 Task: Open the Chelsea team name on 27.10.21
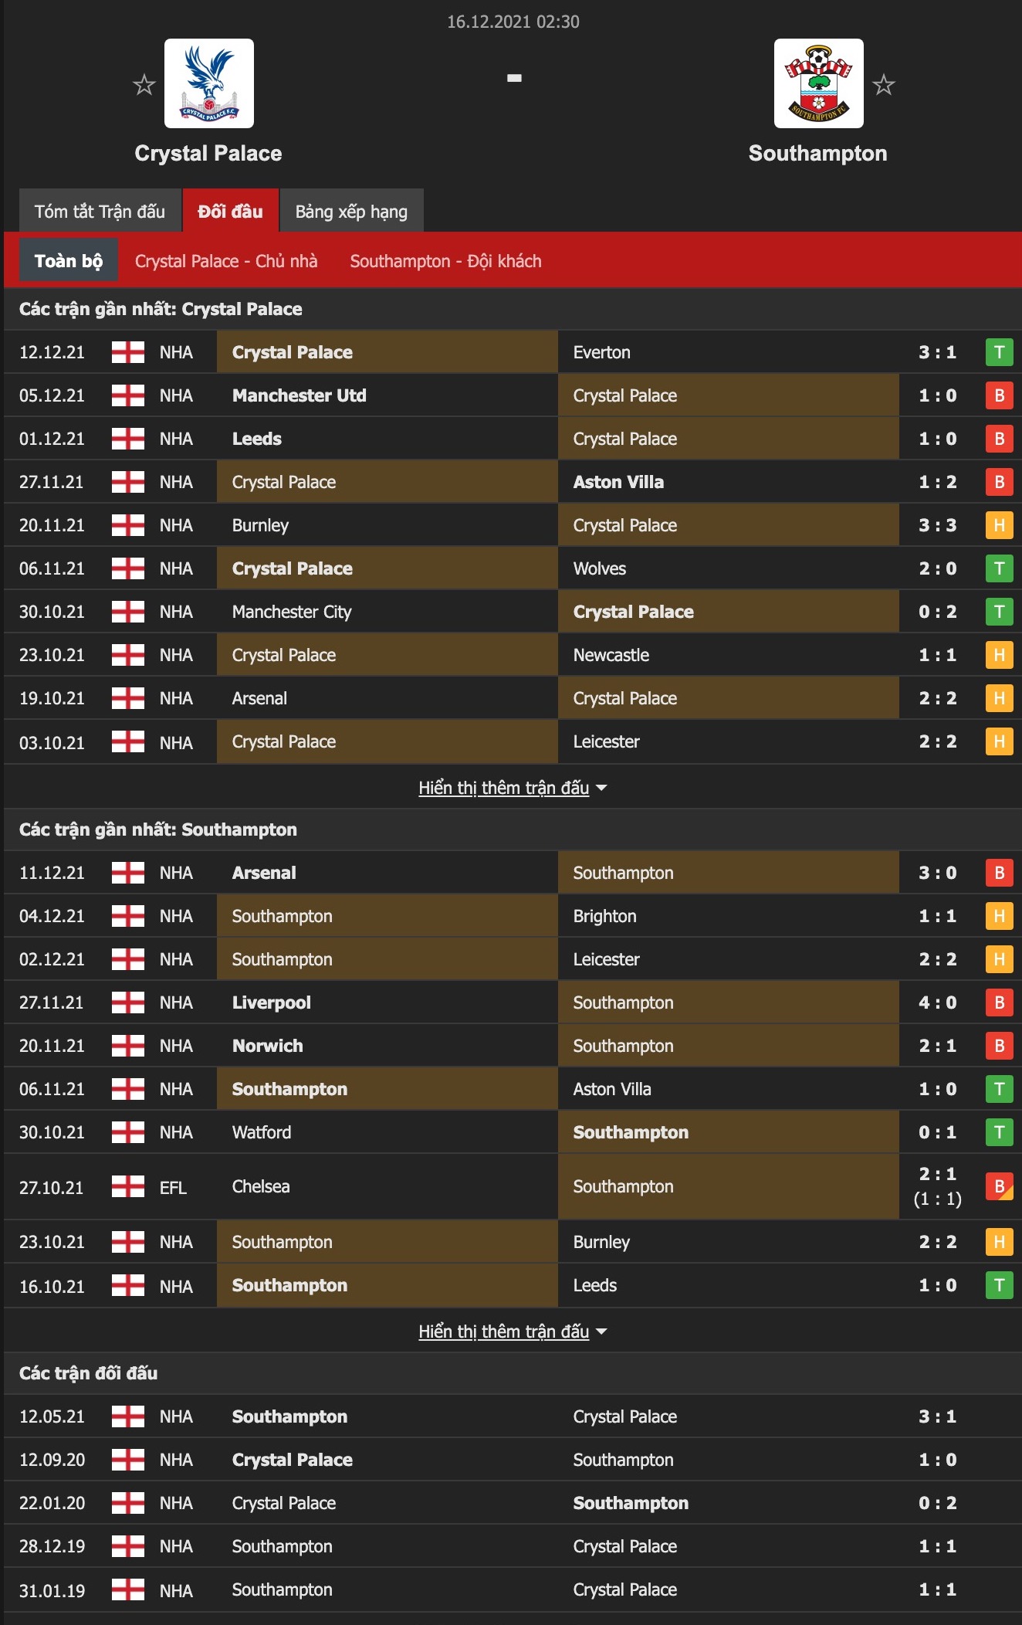coord(261,1186)
